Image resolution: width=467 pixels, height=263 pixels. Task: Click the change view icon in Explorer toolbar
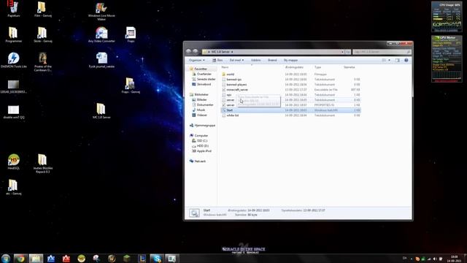click(x=384, y=60)
